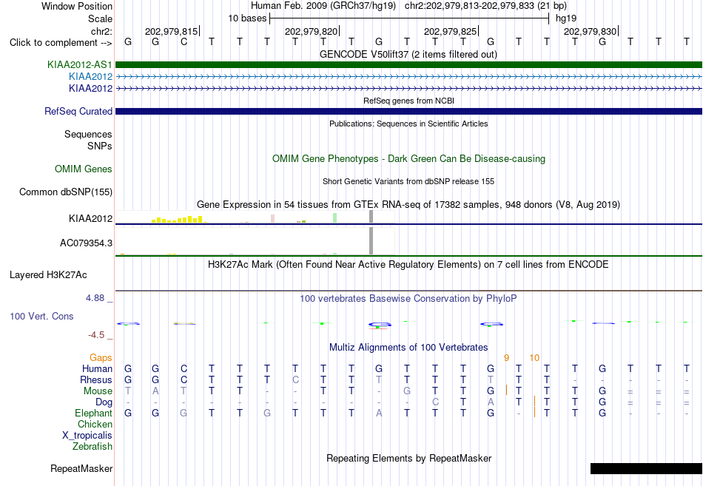Image resolution: width=703 pixels, height=486 pixels.
Task: Click the Common dbSNP(155) label
Action: click(66, 192)
